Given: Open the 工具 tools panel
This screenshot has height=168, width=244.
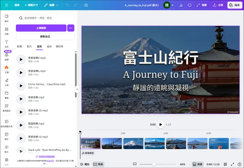Looking at the screenshot, I should click(x=7, y=82).
